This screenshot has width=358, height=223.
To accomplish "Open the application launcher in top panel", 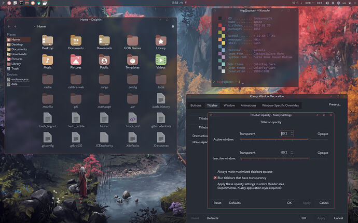I will click(3, 3).
